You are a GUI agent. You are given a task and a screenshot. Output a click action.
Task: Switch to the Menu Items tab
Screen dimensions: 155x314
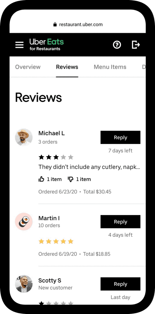[x=110, y=67]
